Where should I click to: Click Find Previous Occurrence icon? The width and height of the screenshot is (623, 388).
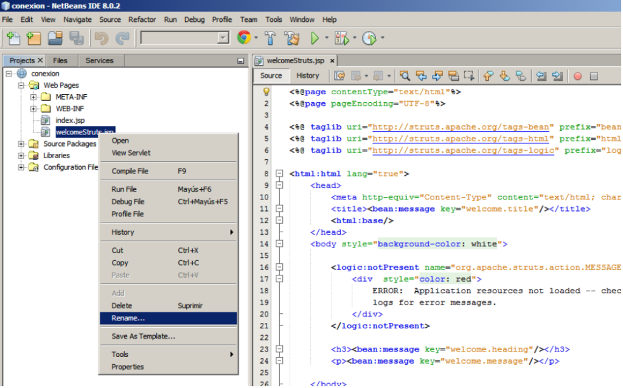[421, 76]
